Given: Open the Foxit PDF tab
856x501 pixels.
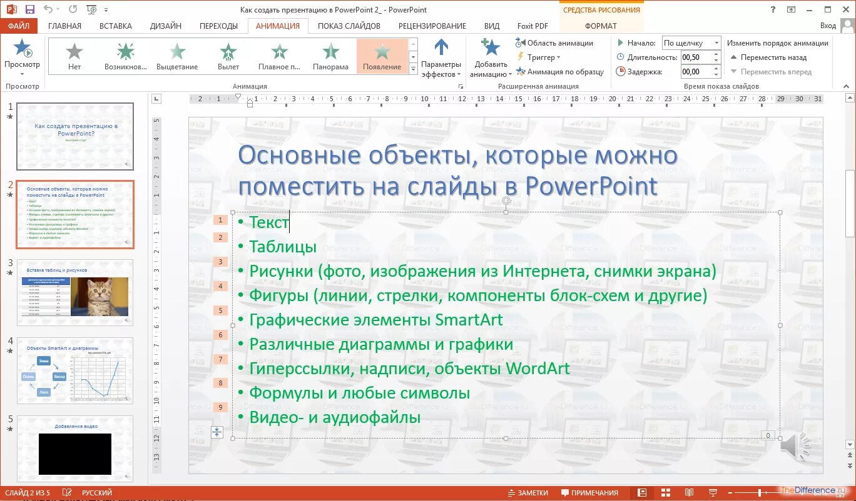Looking at the screenshot, I should [532, 26].
